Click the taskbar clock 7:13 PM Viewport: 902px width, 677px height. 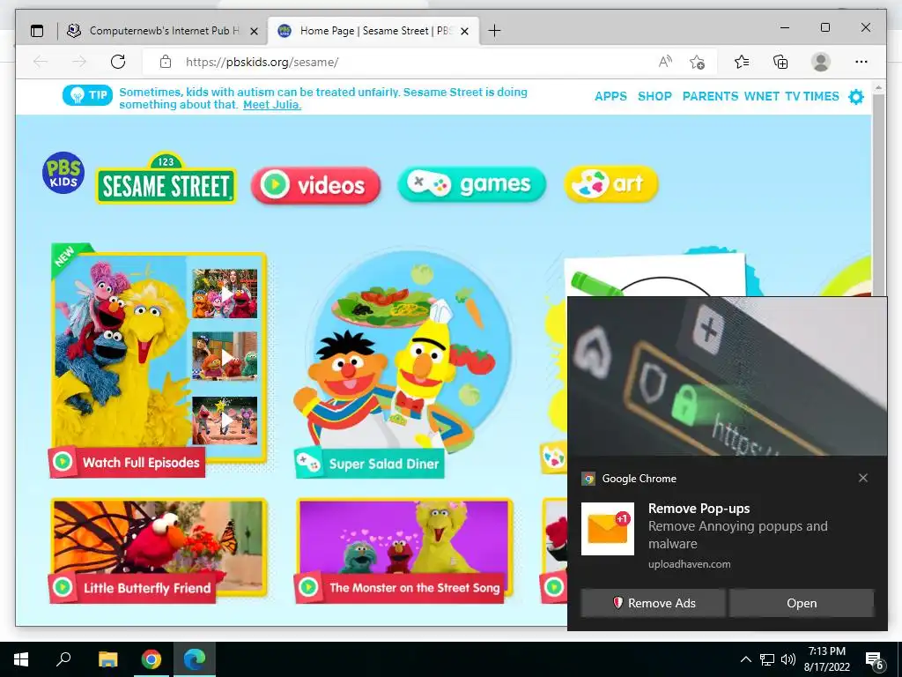tap(826, 659)
